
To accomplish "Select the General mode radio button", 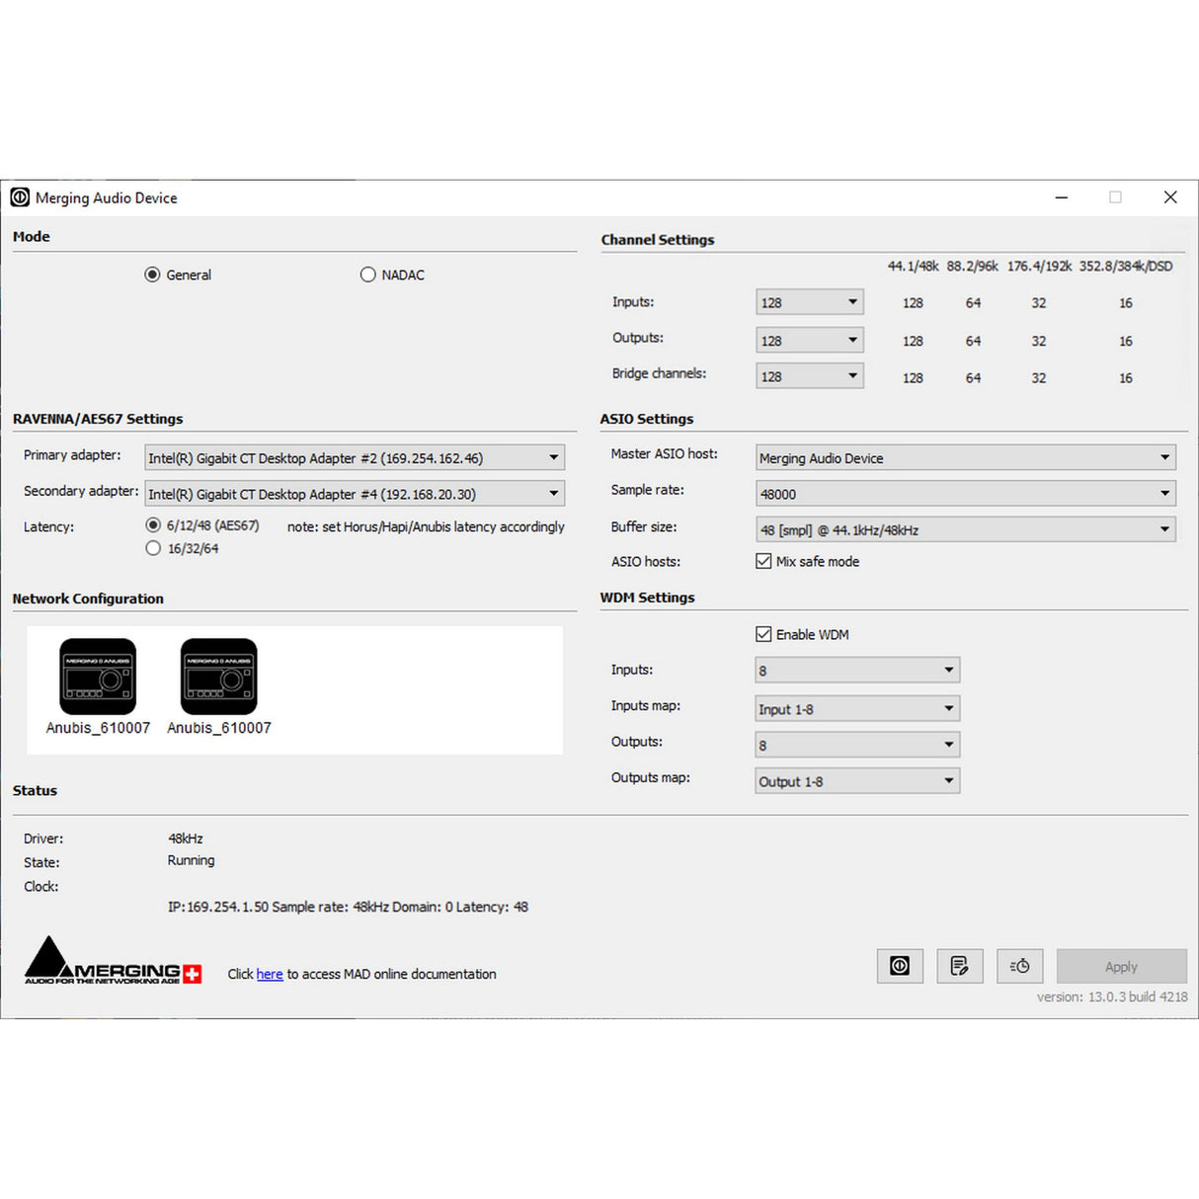I will 152,275.
